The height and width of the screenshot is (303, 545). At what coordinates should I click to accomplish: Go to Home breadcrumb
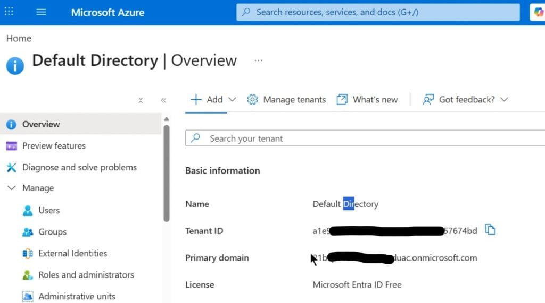(x=19, y=38)
